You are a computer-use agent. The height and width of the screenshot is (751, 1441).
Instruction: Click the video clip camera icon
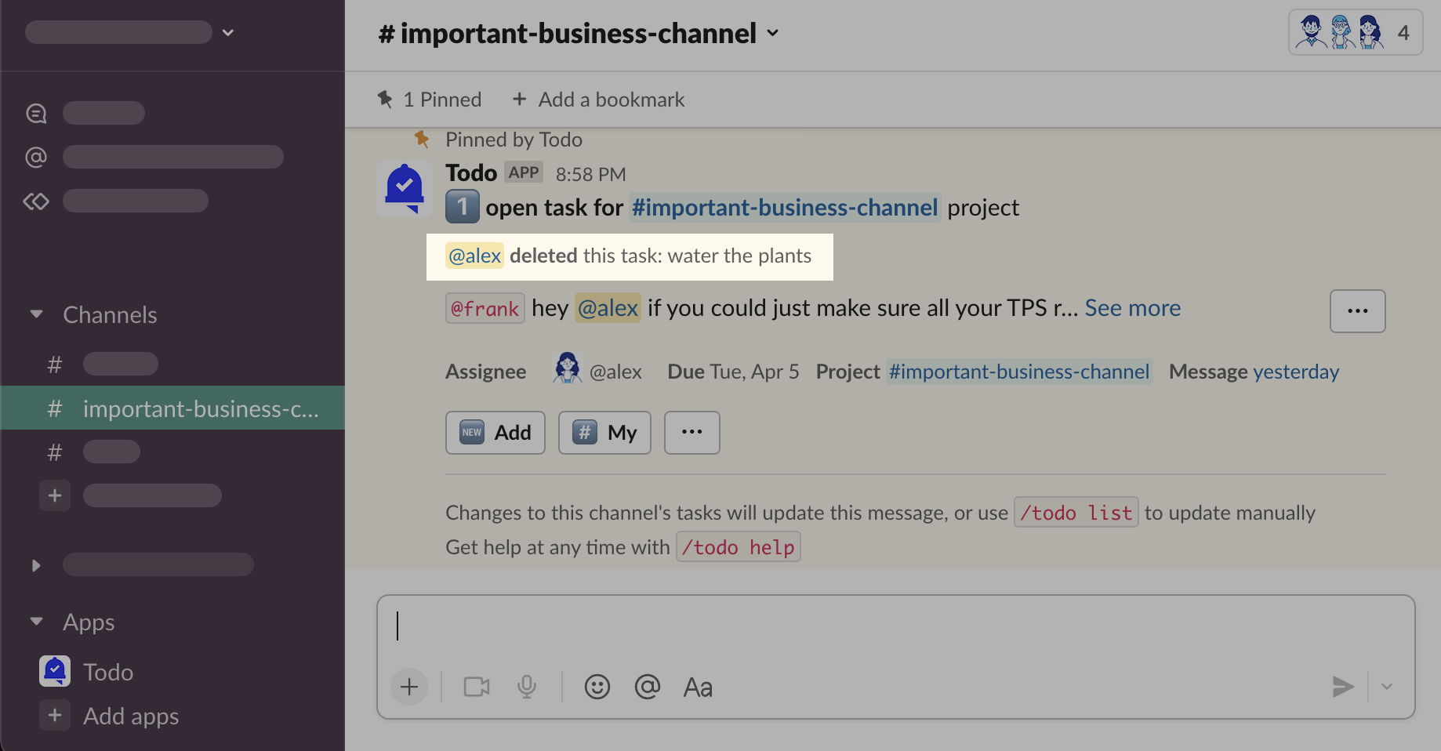point(477,688)
